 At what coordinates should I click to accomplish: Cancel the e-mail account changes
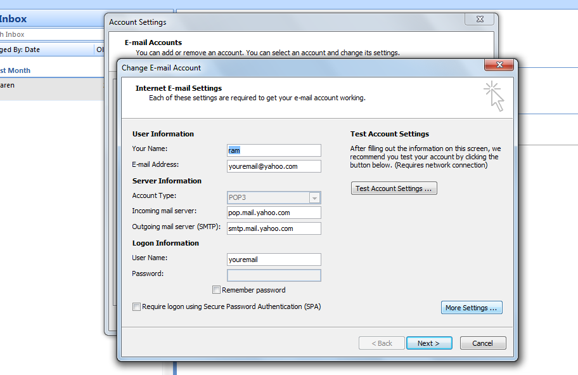482,343
